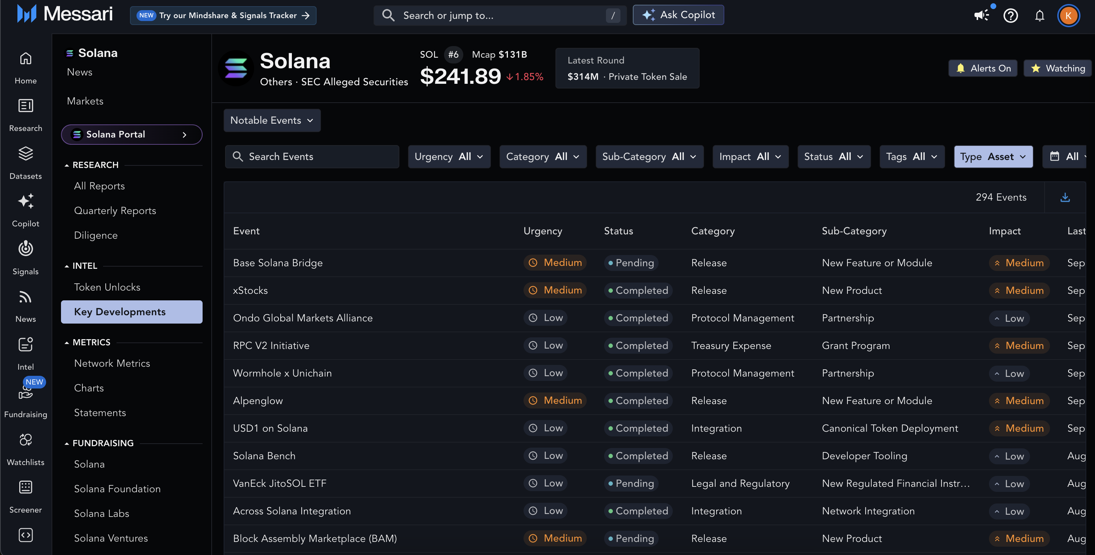Open Solana Labs fundraising page

(x=102, y=513)
